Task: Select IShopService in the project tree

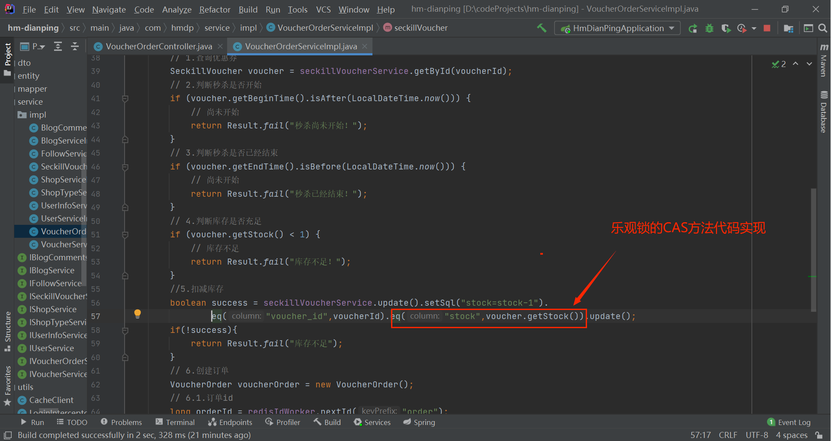Action: pos(53,309)
